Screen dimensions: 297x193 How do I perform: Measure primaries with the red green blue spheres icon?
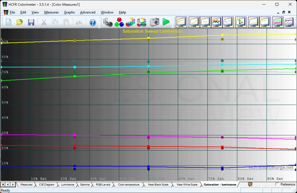point(119,22)
